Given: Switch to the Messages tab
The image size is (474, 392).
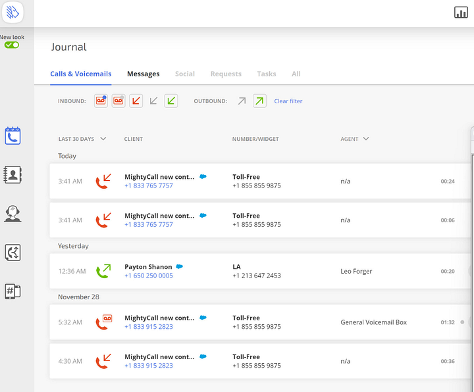Looking at the screenshot, I should click(144, 74).
